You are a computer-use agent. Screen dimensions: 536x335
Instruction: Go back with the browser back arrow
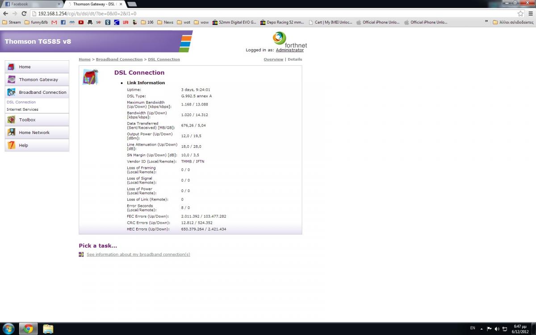click(5, 13)
